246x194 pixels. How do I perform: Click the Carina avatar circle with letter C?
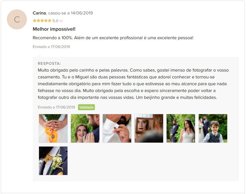17,19
